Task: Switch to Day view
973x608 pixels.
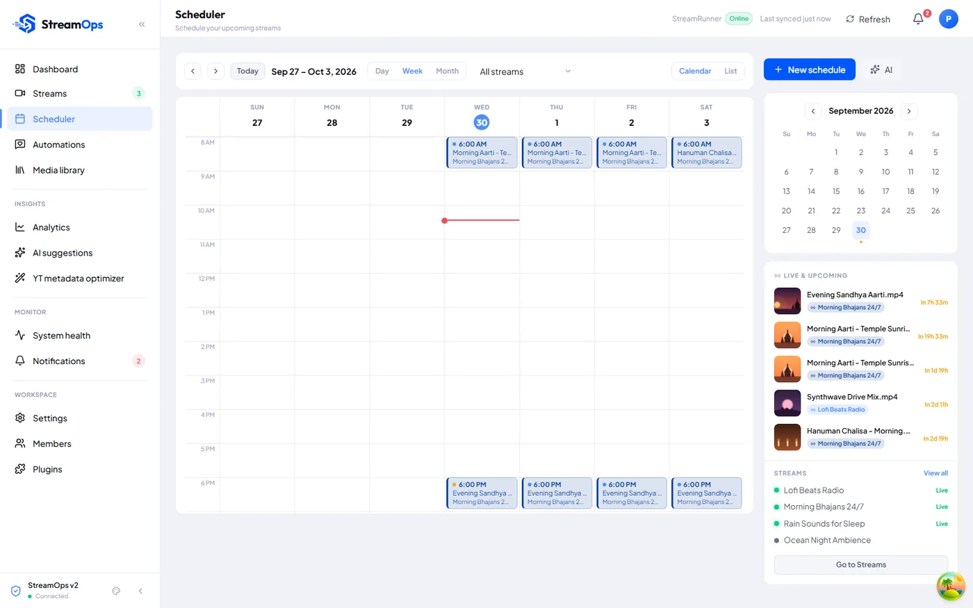Action: coord(382,71)
